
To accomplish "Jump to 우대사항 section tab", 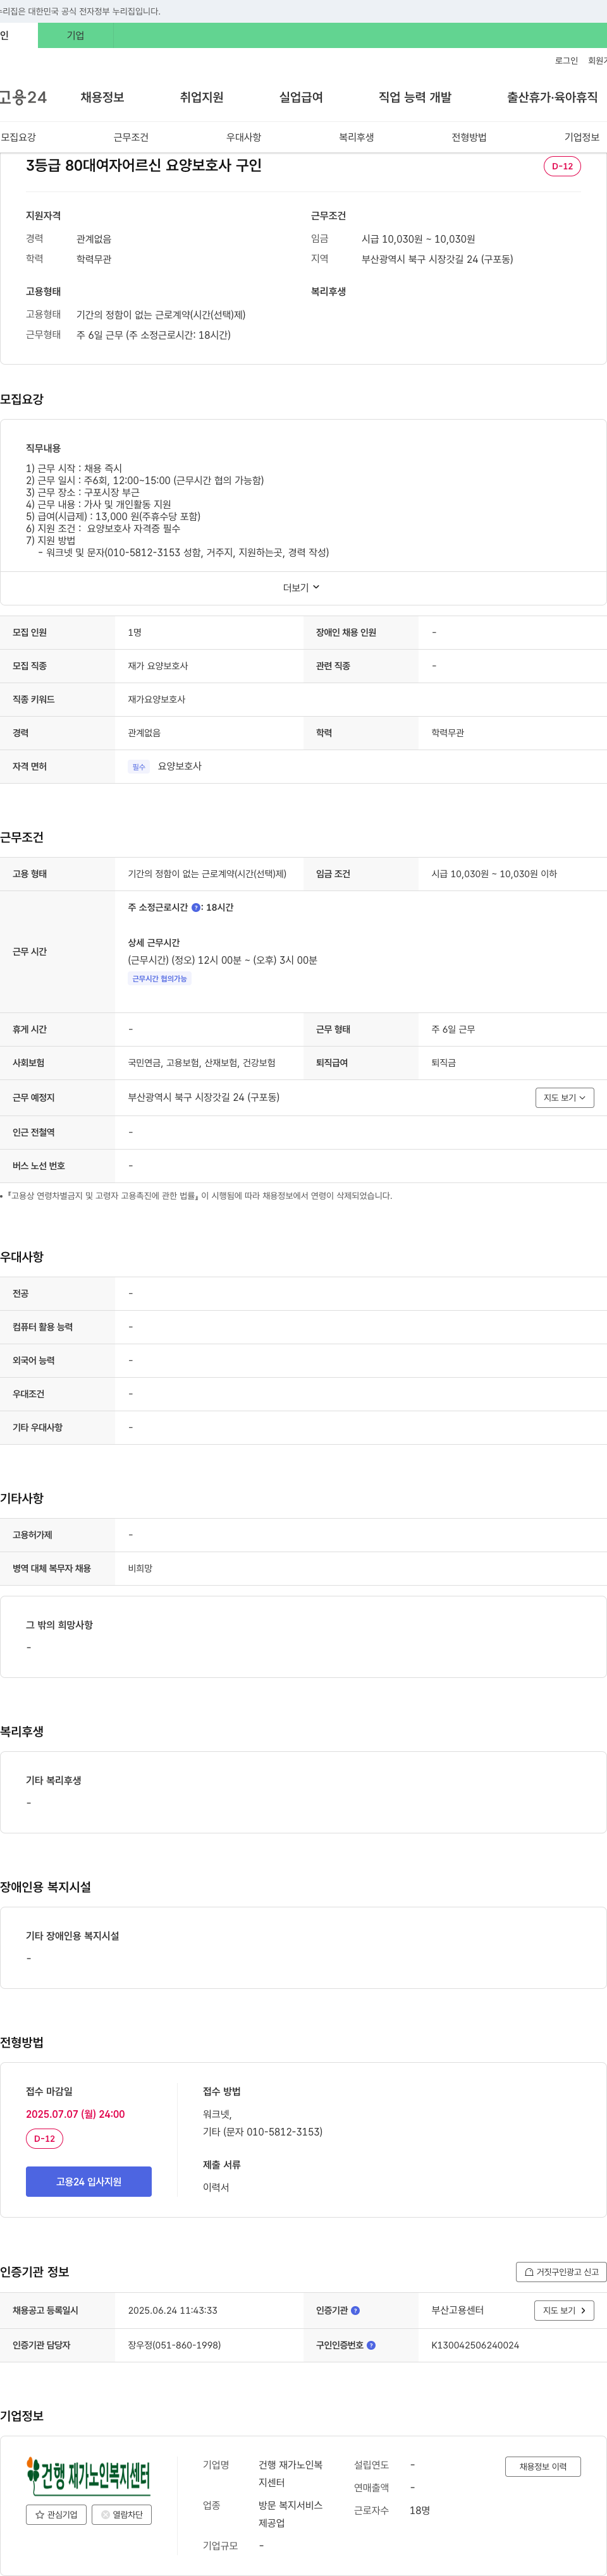I will pyautogui.click(x=244, y=137).
